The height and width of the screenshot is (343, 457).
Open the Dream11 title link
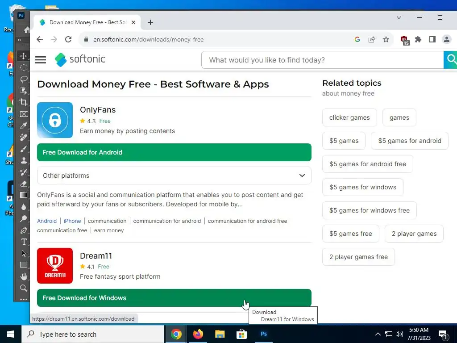(96, 256)
